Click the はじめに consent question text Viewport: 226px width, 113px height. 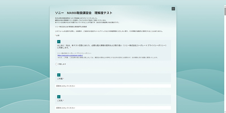click(x=112, y=46)
